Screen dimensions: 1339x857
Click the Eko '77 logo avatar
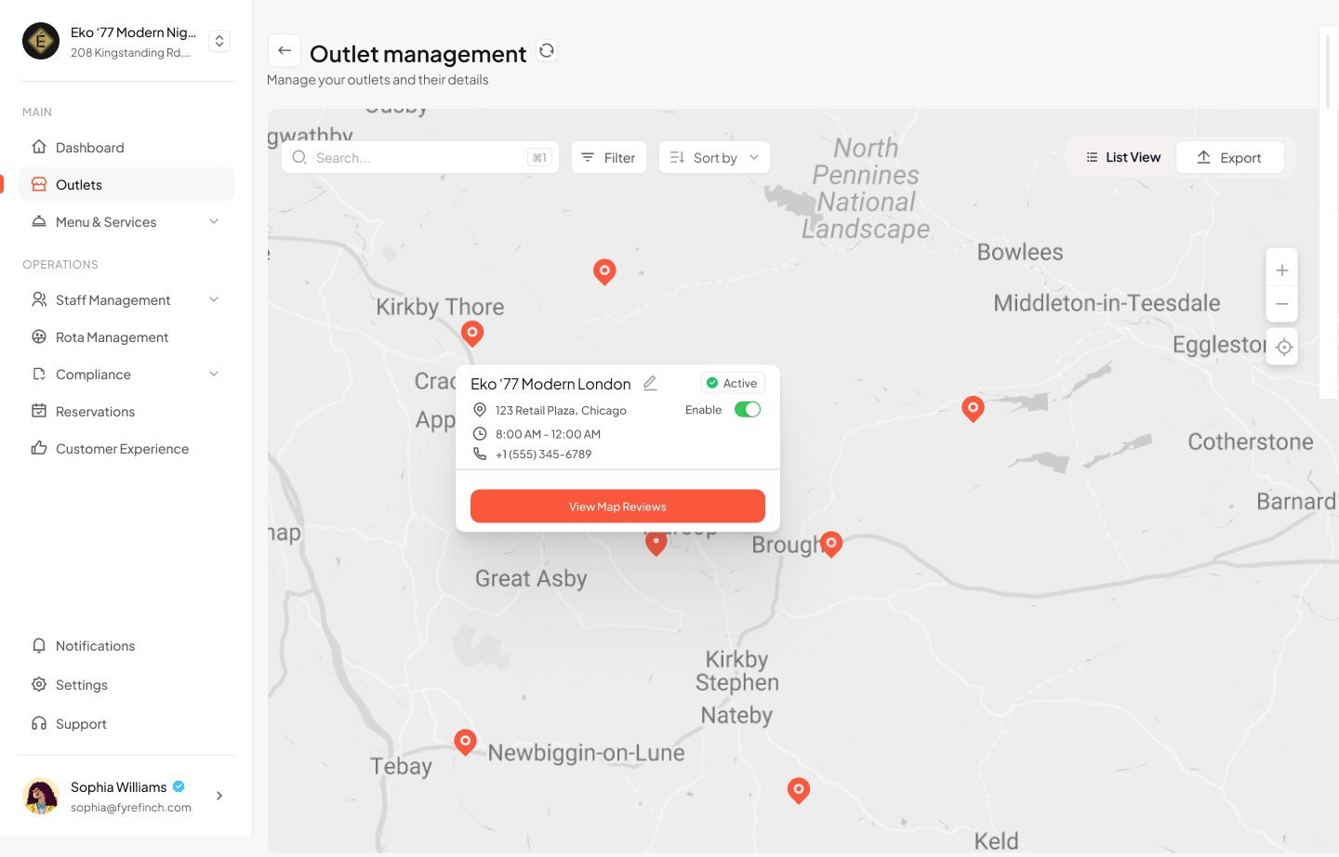(x=41, y=41)
